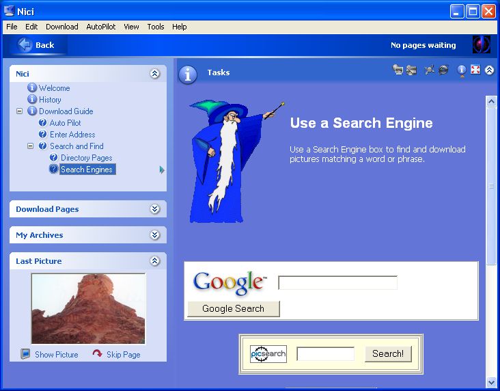The width and height of the screenshot is (500, 391).
Task: Expand the My Archives panel
Action: pyautogui.click(x=154, y=235)
